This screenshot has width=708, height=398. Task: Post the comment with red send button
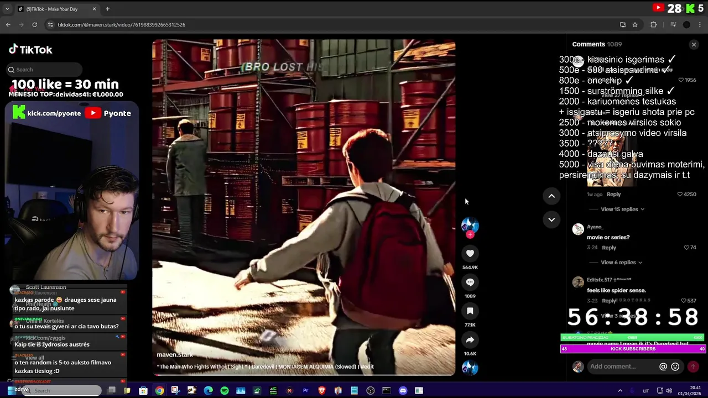click(x=693, y=366)
